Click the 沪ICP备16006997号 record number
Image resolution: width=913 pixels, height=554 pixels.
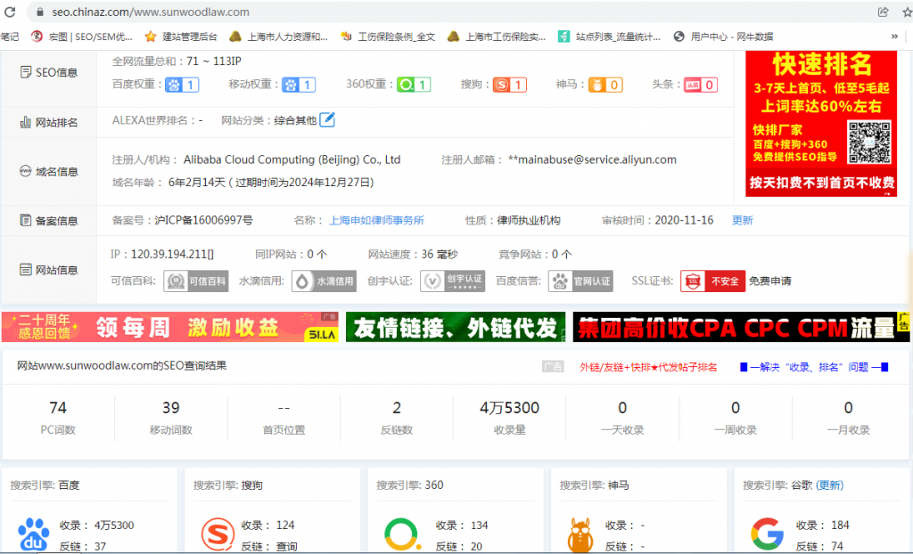pos(204,221)
